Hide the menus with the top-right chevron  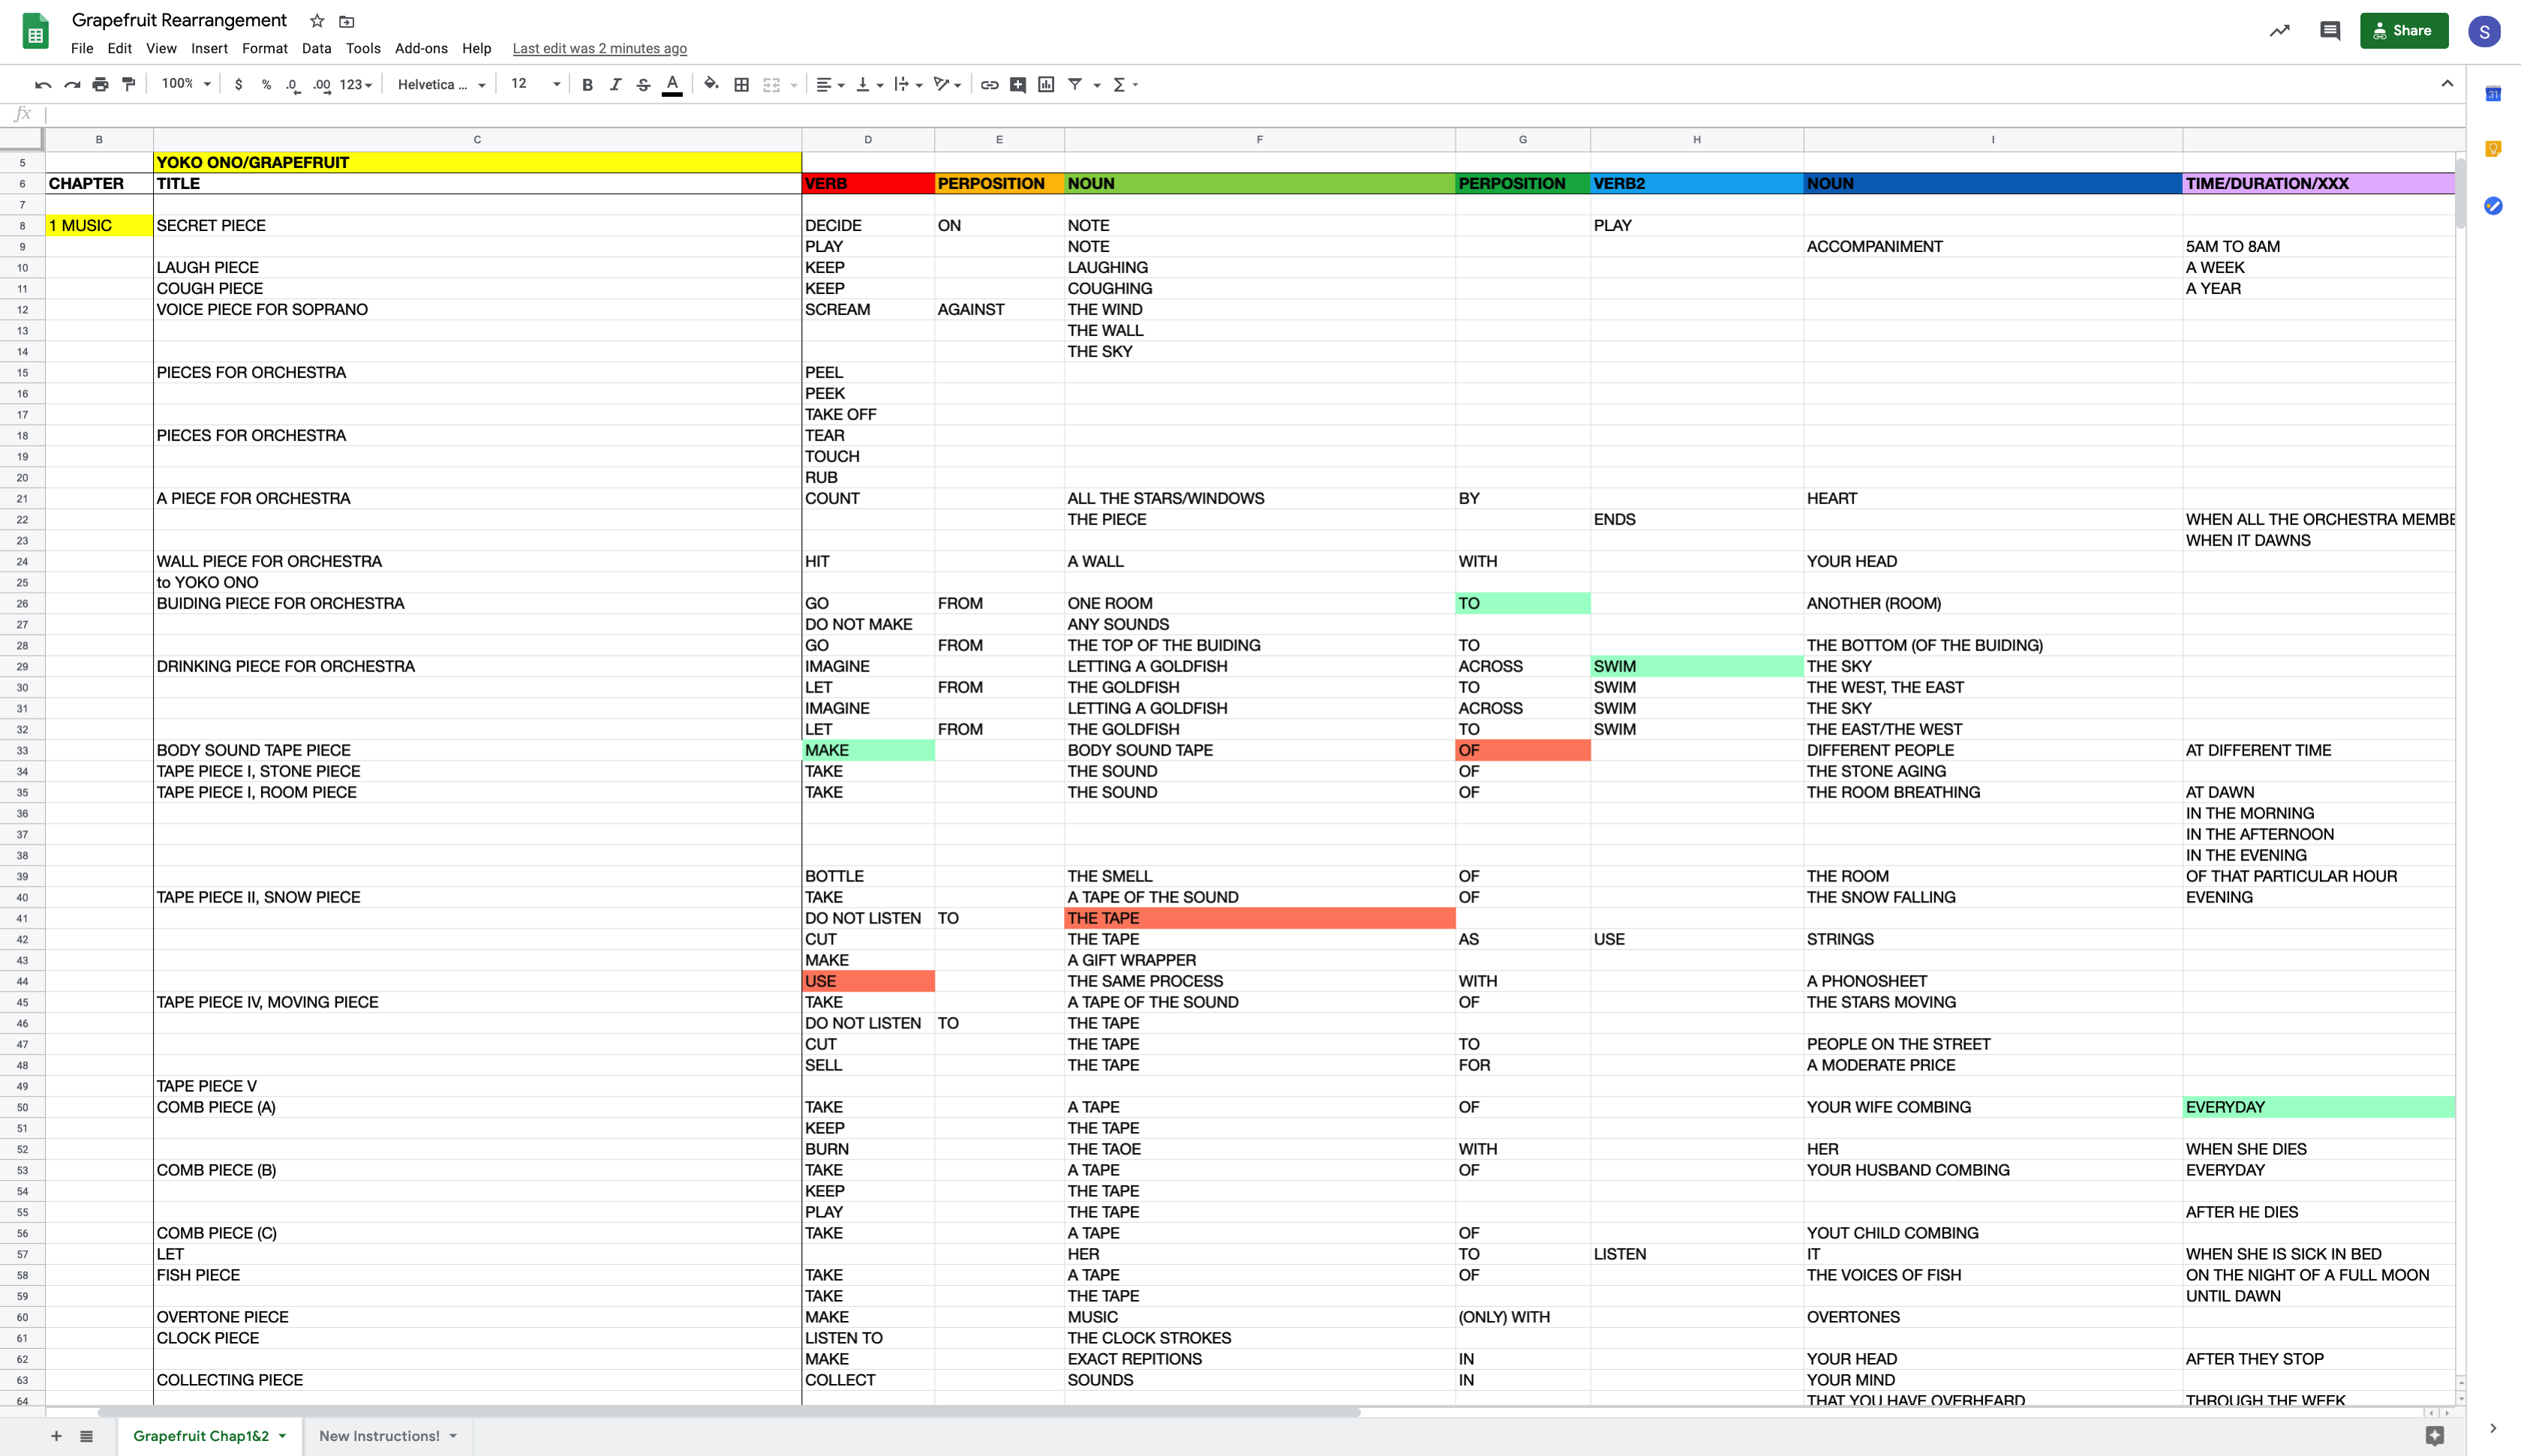pos(2447,84)
